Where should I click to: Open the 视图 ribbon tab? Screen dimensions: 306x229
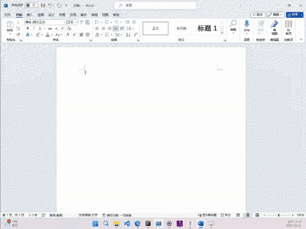point(106,15)
